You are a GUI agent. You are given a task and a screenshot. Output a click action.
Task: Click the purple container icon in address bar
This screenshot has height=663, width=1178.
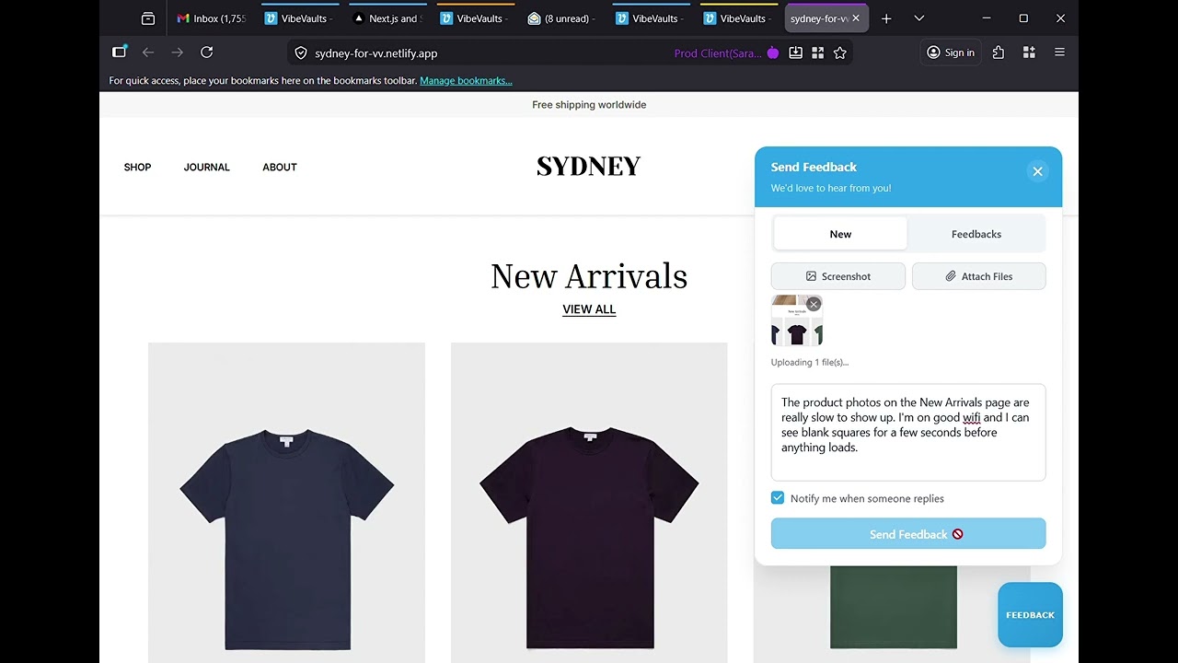pos(773,53)
